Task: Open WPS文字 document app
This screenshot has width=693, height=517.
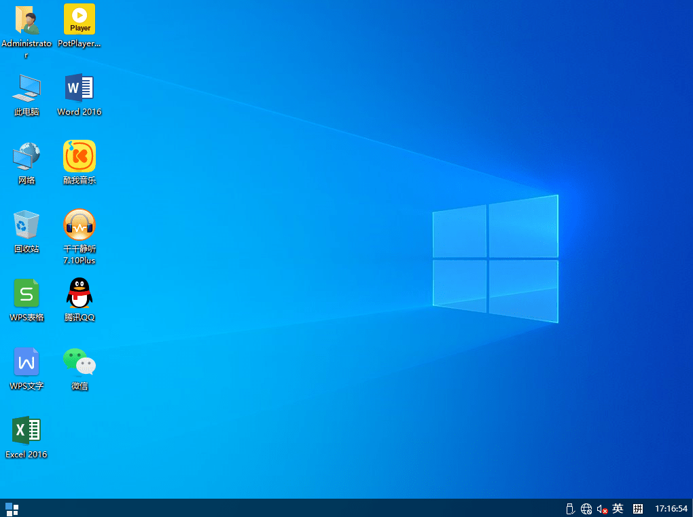Action: tap(26, 362)
